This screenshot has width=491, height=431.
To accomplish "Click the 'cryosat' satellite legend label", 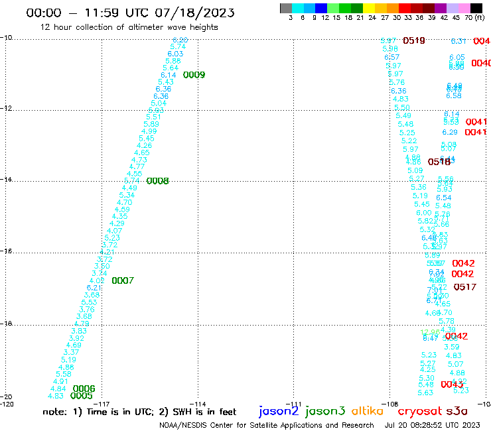I will coord(420,411).
